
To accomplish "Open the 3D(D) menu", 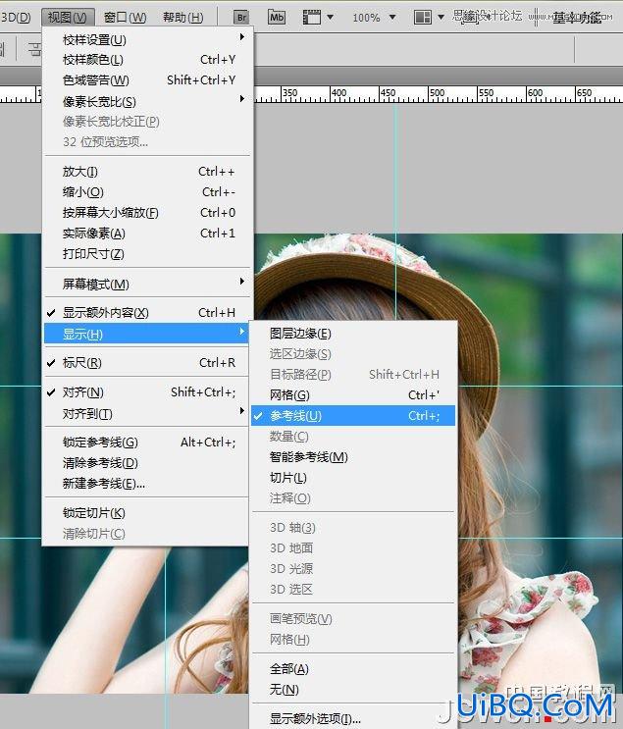I will 16,18.
